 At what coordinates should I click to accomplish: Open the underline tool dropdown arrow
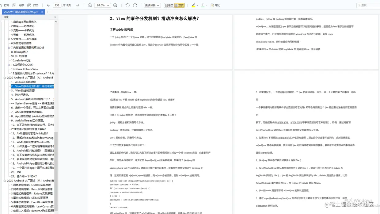click(x=207, y=5)
